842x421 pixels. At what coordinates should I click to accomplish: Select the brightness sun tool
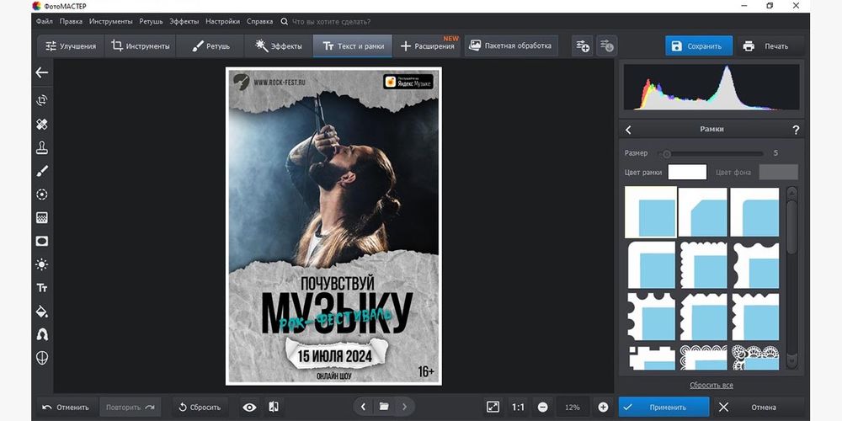[42, 264]
